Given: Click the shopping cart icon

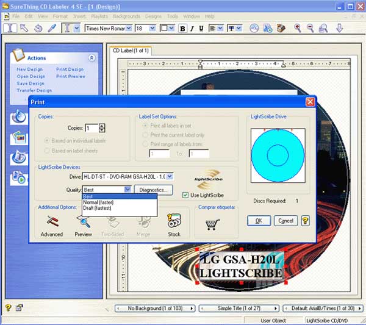Looking at the screenshot, I should pos(212,224).
